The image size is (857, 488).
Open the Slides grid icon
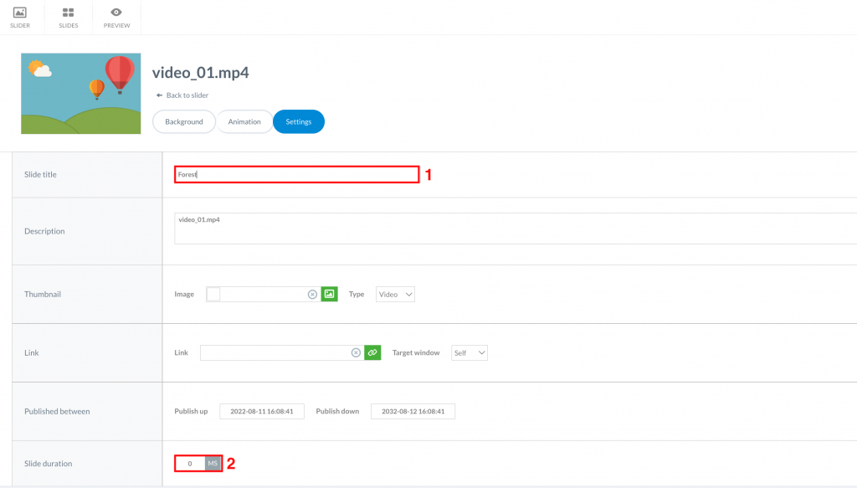69,12
